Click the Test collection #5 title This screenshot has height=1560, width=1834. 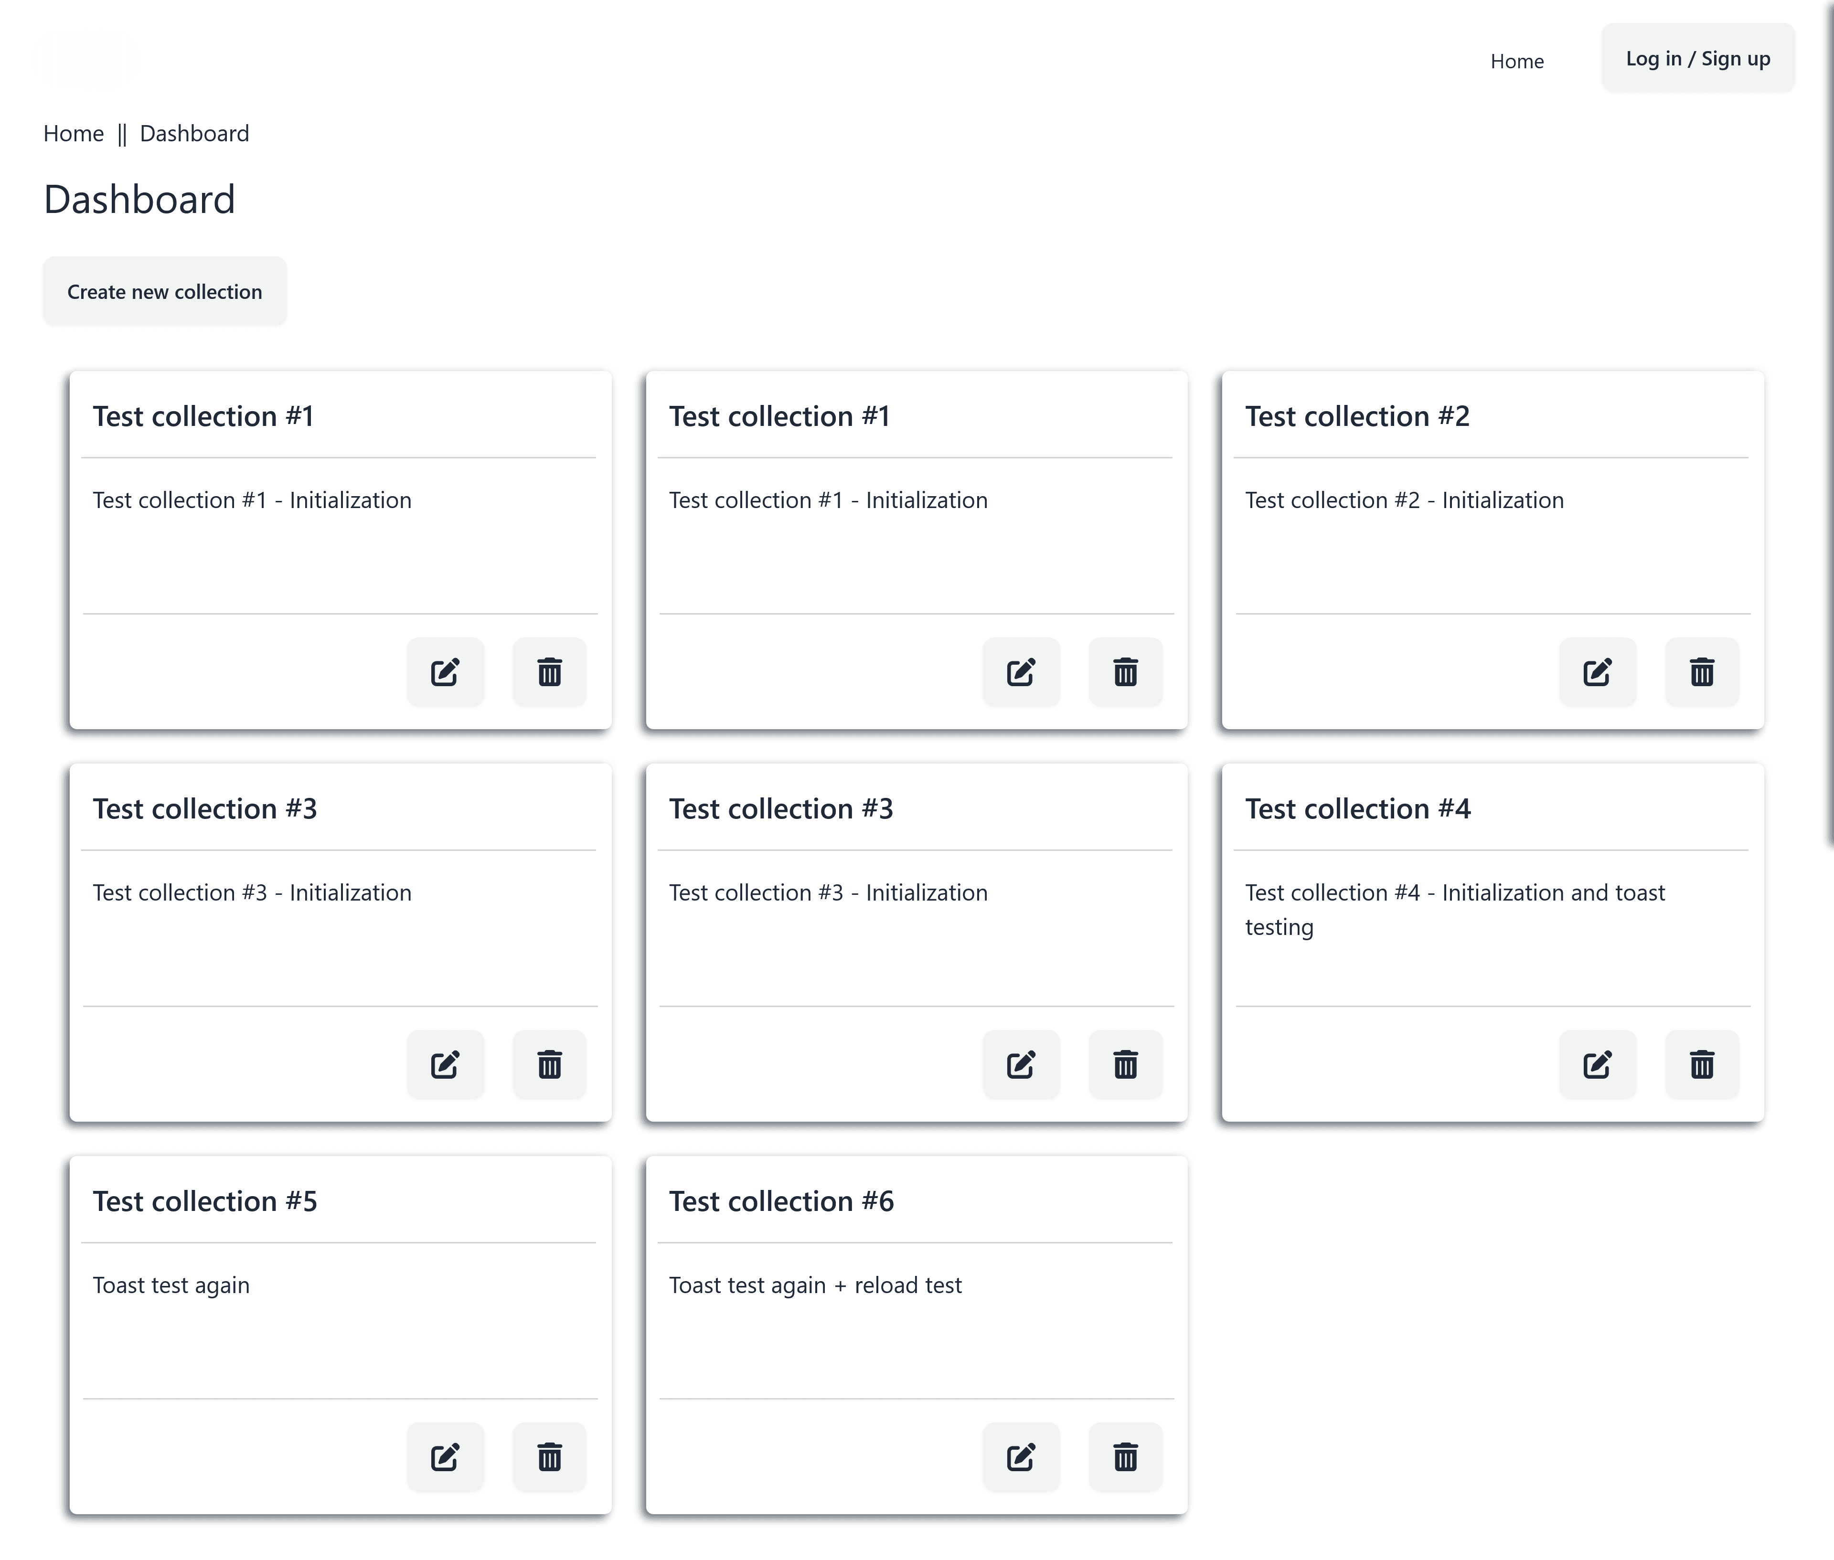click(x=205, y=1202)
